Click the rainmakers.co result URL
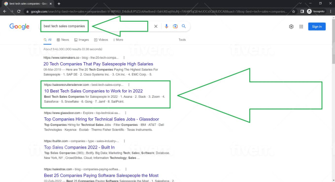Image resolution: width=335 pixels, height=182 pixels. pyautogui.click(x=81, y=58)
